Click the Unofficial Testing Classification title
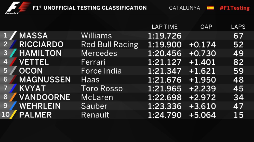This screenshot has width=254, height=142. 90,8
